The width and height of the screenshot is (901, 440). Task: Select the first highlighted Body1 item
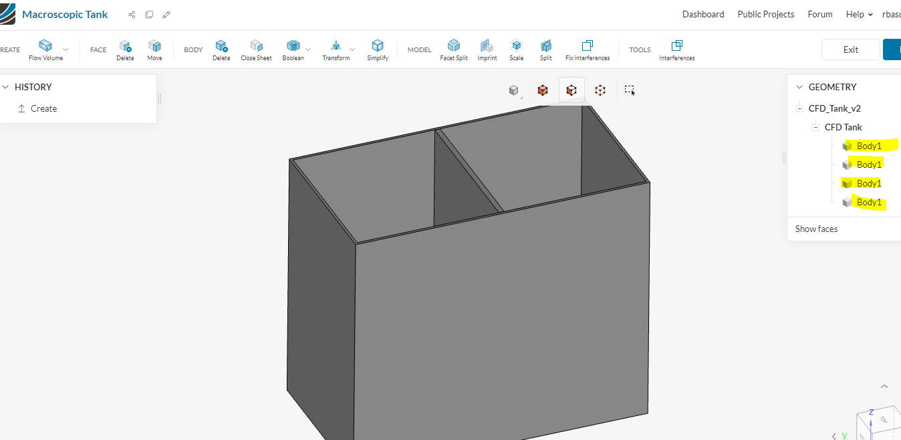(x=869, y=145)
